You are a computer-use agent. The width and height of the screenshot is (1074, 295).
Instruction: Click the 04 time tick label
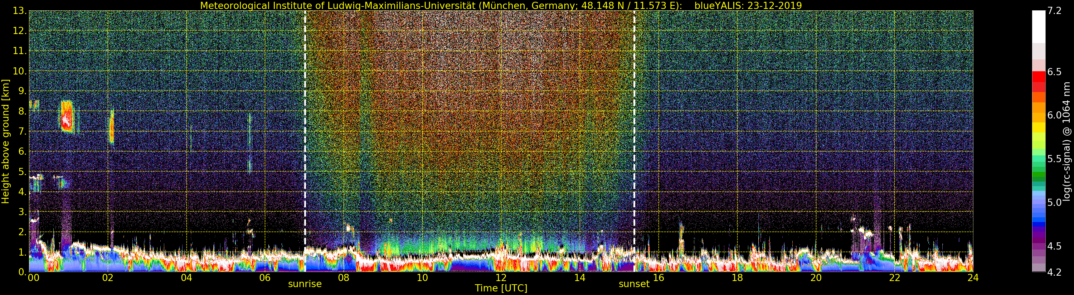tap(186, 277)
